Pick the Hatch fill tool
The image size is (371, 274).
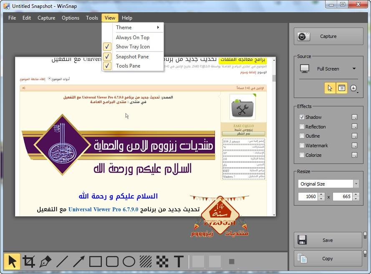(146, 261)
